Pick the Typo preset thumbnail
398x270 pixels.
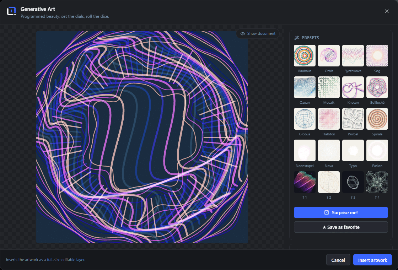coord(353,150)
